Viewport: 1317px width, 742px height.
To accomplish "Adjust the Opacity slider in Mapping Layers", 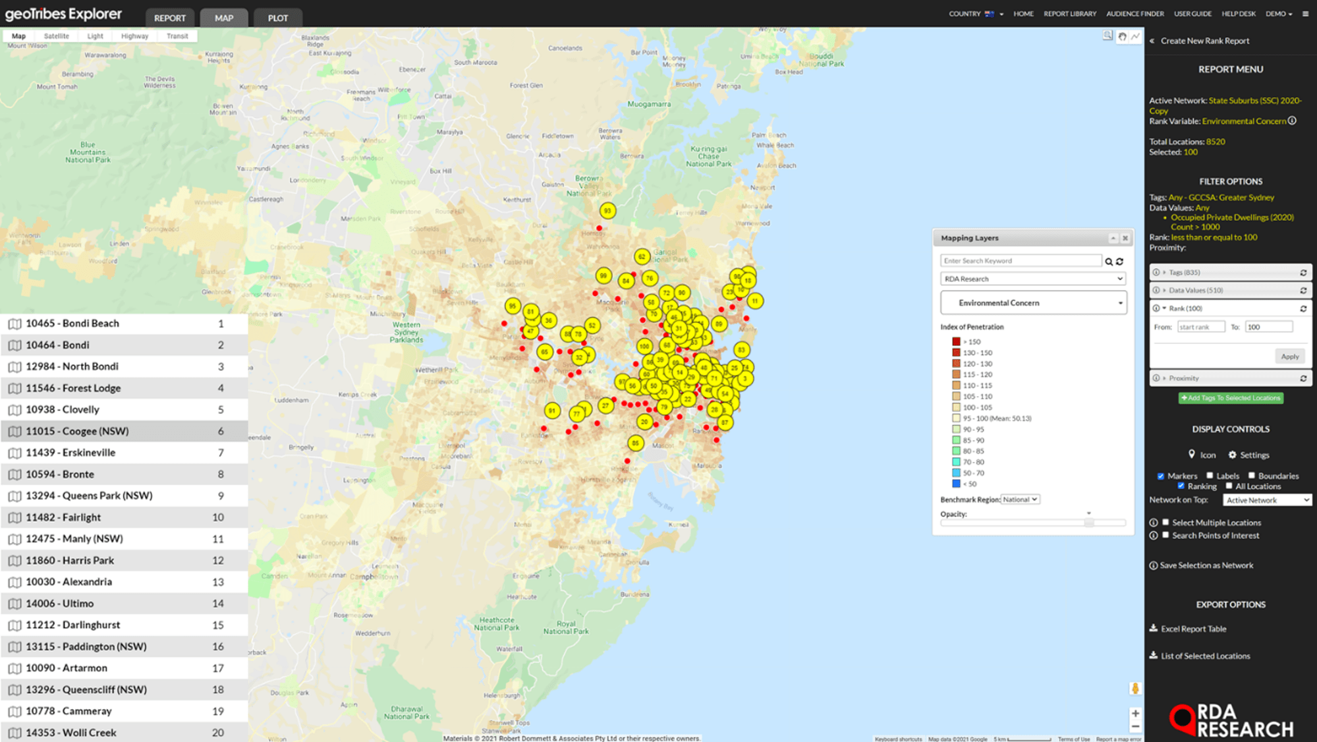I will click(x=1089, y=523).
